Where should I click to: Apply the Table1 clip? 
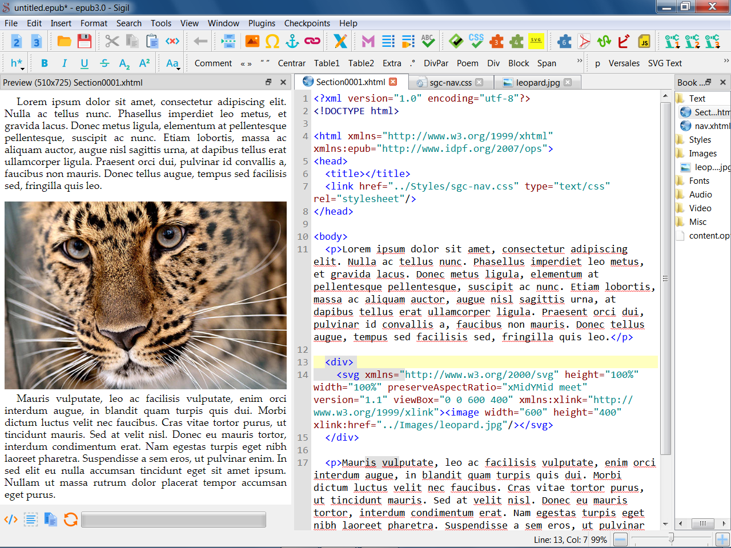pyautogui.click(x=327, y=63)
